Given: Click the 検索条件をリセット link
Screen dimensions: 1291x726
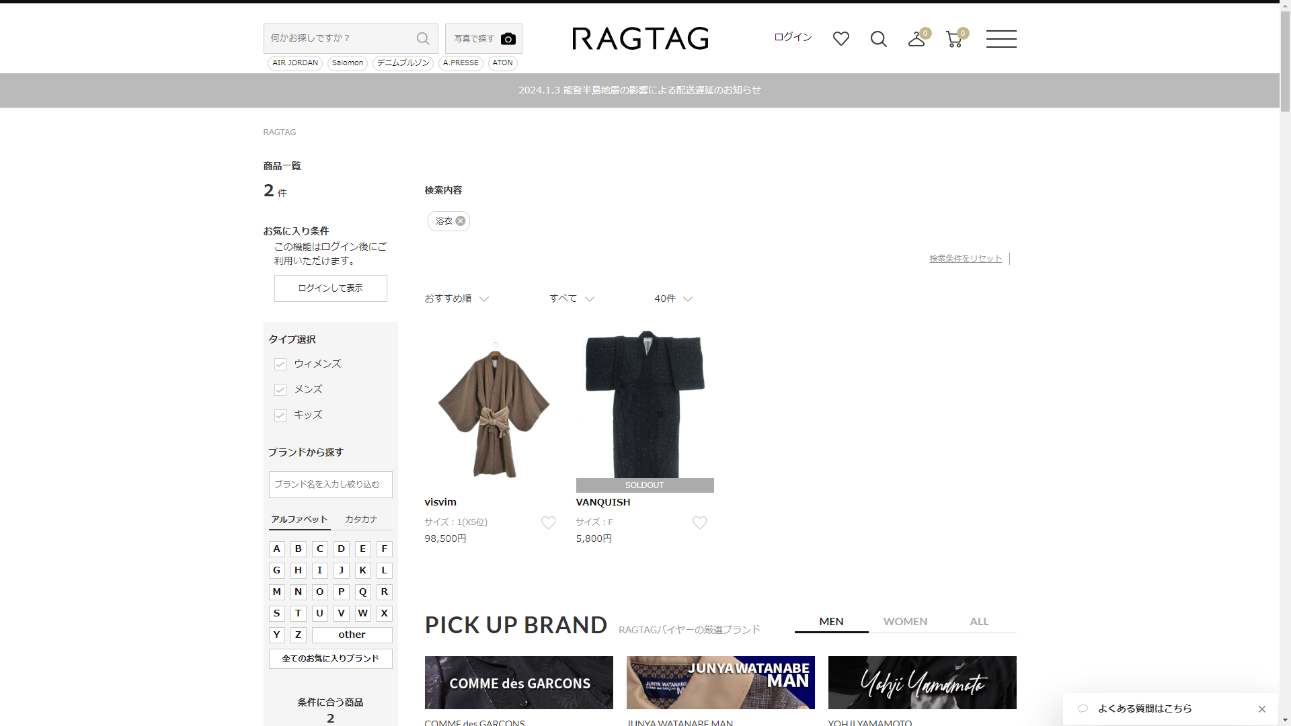Looking at the screenshot, I should 965,259.
